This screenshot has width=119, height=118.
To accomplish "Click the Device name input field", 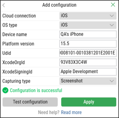I will click(x=88, y=34).
